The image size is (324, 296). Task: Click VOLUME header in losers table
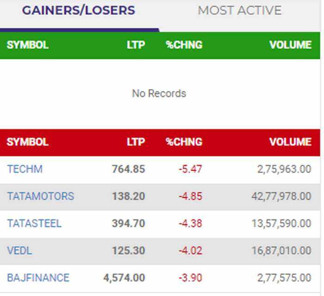pos(291,142)
